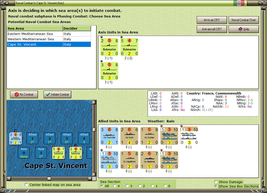The height and width of the screenshot is (193, 267).
Task: Select the CL Capetown cruiser counter
Action: pyautogui.click(x=129, y=160)
